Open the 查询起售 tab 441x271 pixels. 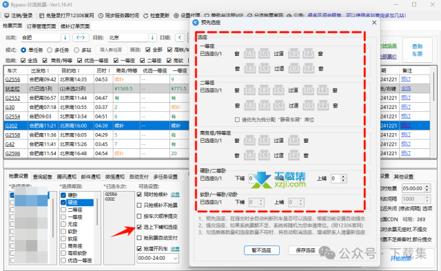pyautogui.click(x=43, y=177)
